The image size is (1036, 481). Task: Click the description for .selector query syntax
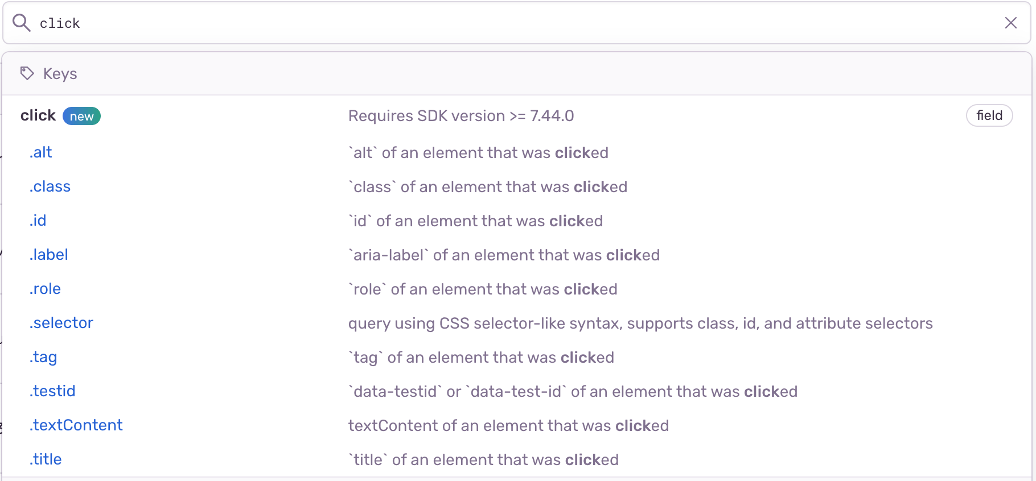coord(640,323)
